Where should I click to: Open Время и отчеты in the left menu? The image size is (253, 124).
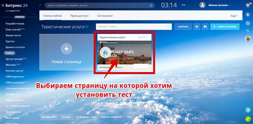click(x=15, y=47)
